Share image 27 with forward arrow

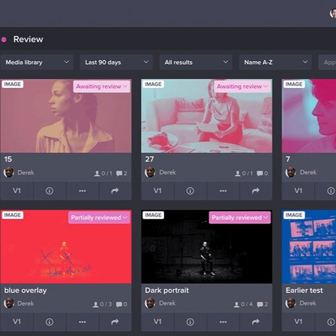(x=256, y=191)
